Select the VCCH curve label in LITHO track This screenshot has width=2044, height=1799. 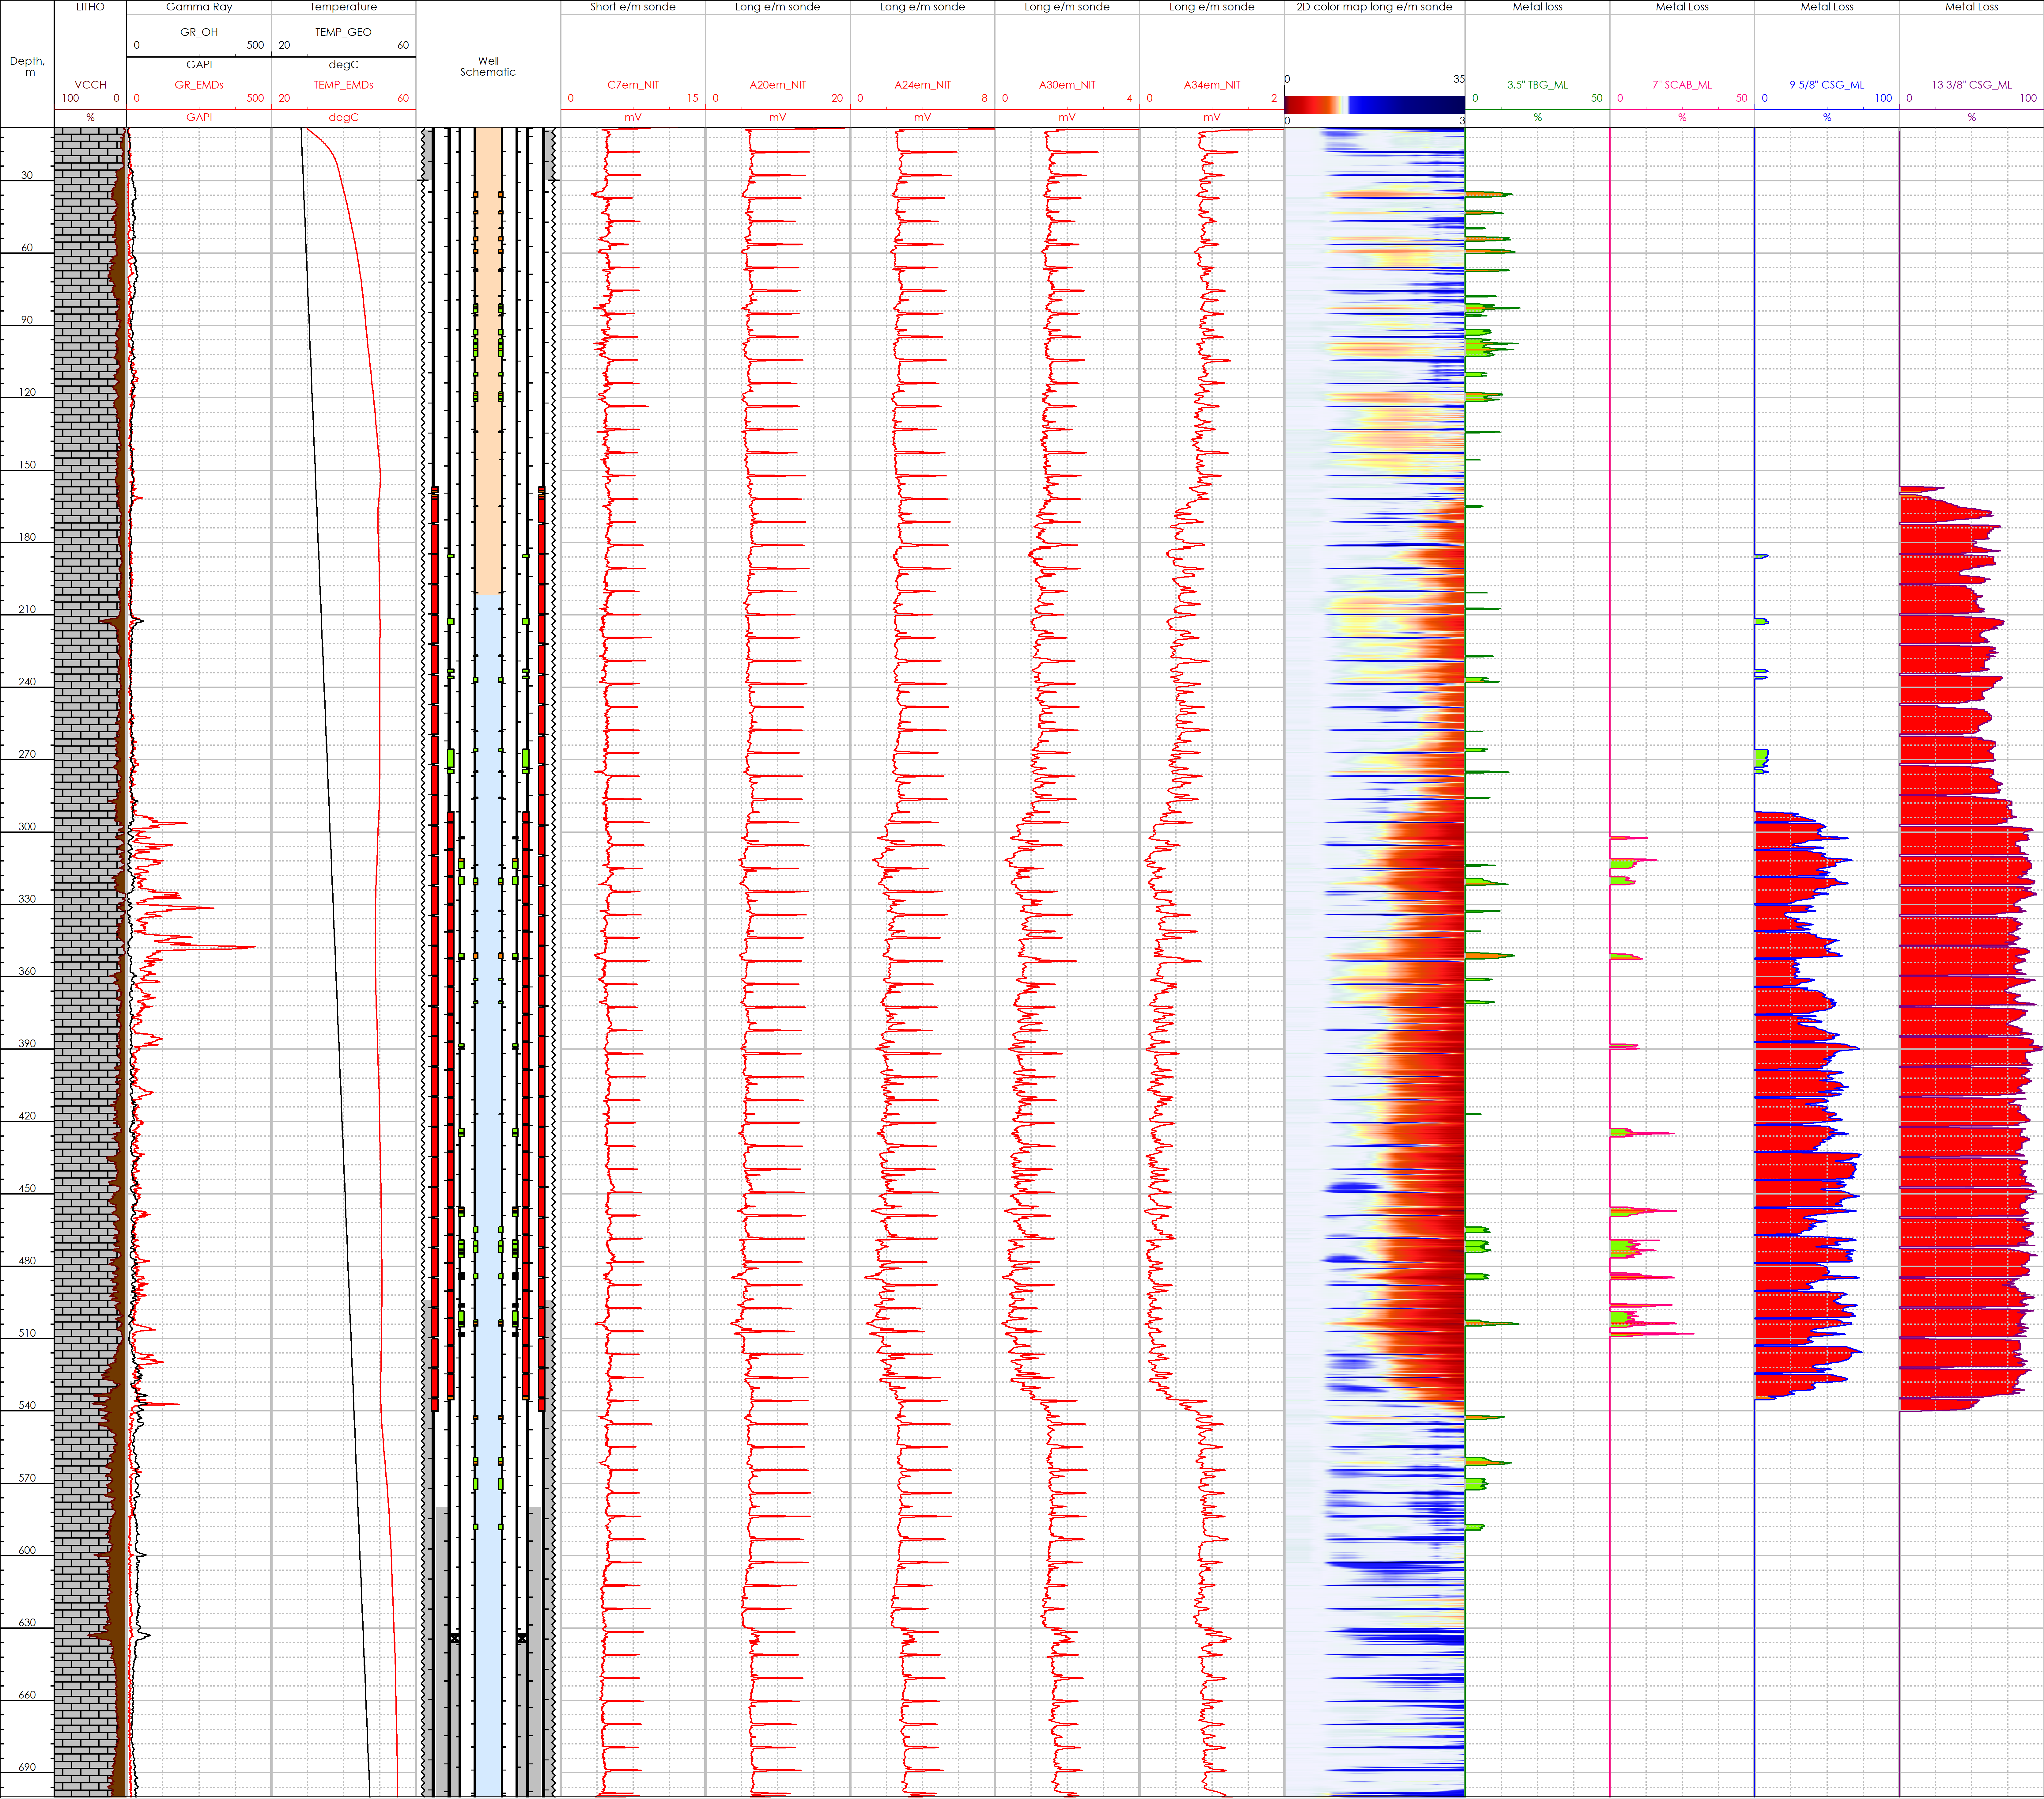pos(90,85)
